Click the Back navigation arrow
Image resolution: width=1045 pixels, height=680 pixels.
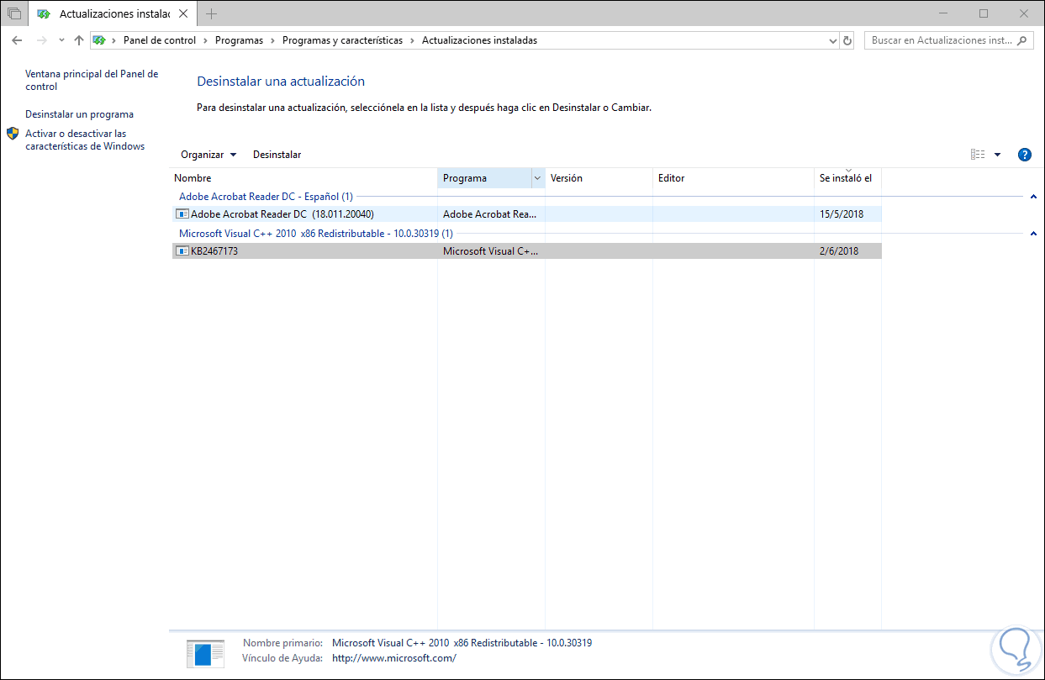coord(17,40)
